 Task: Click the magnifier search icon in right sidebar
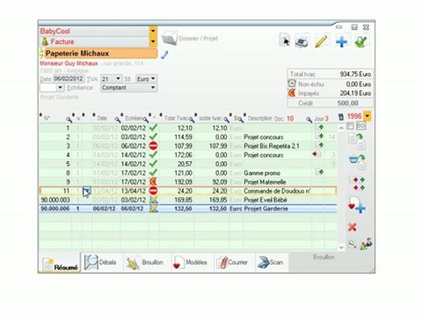[353, 244]
